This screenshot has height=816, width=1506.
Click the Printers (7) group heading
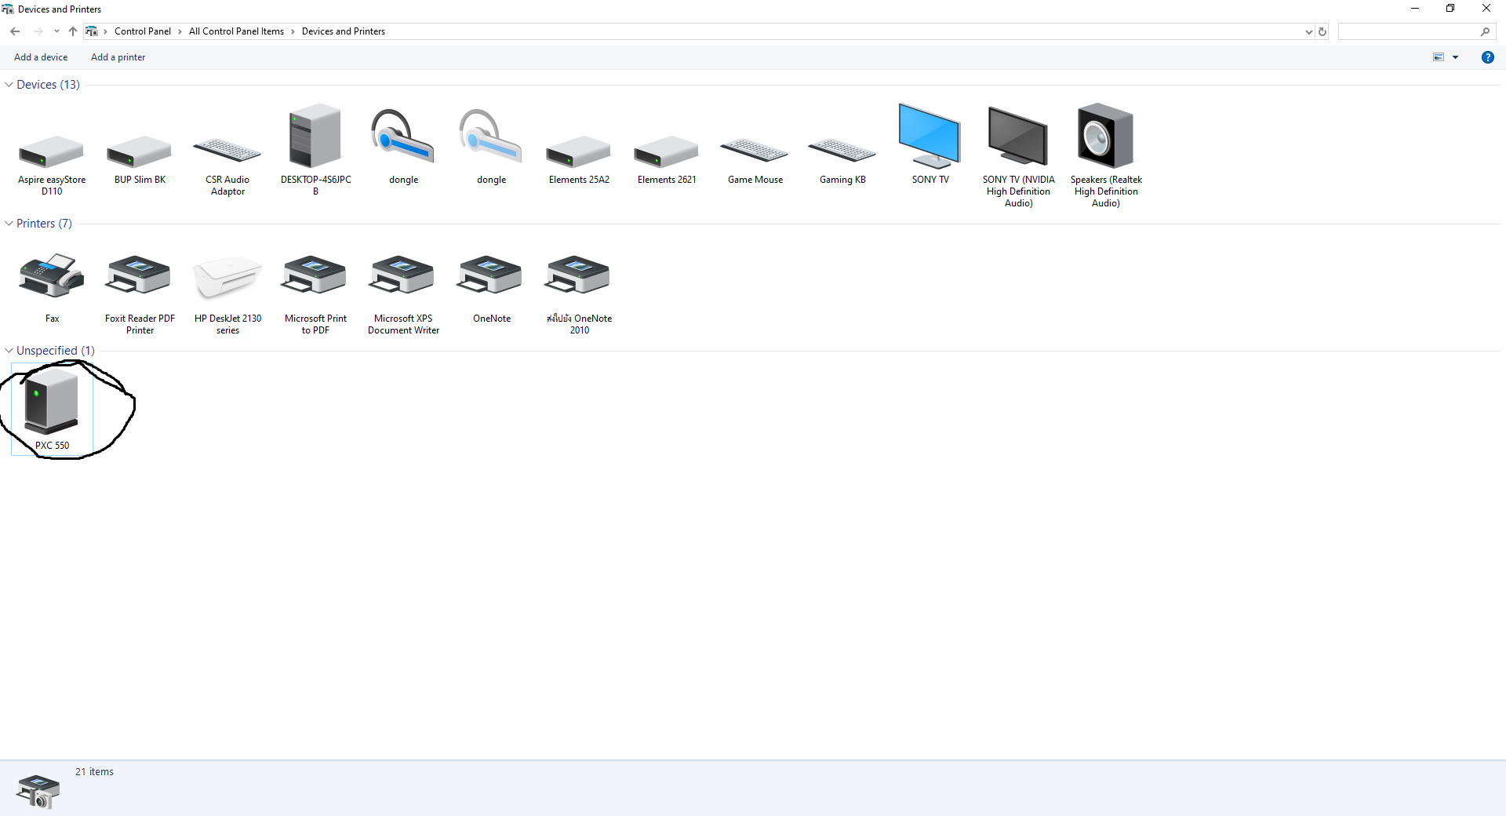pyautogui.click(x=44, y=224)
